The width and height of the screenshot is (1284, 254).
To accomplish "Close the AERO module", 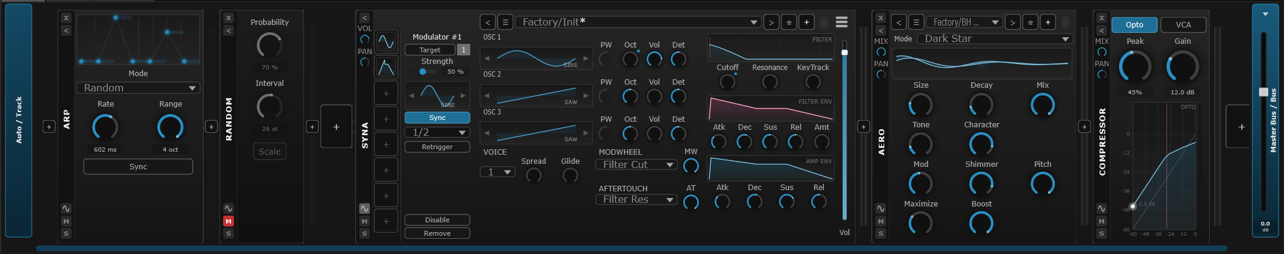I will point(881,18).
